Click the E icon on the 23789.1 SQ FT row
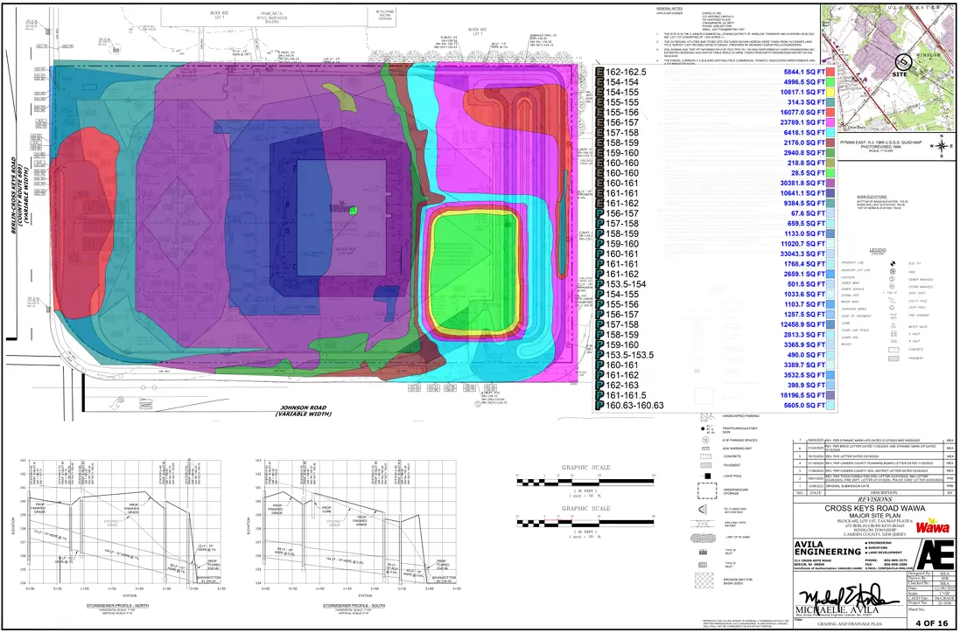 [600, 122]
